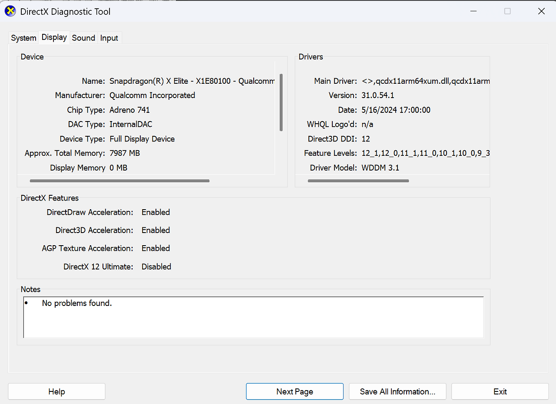The width and height of the screenshot is (556, 404).
Task: Click the chip type 'Adreno 741'
Action: pyautogui.click(x=129, y=110)
